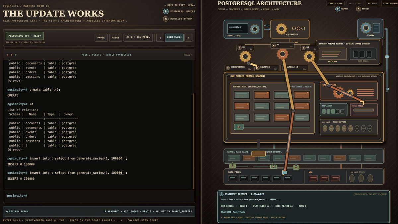Select the Temp Files block
398x224 pixels.
pyautogui.click(x=363, y=54)
